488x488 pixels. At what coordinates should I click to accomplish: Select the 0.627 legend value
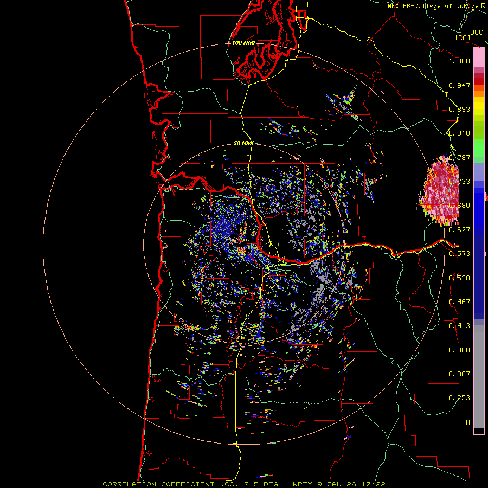pyautogui.click(x=459, y=230)
